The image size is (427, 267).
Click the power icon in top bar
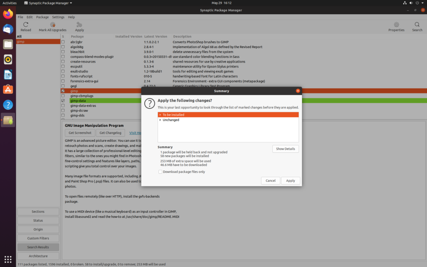tap(417, 3)
